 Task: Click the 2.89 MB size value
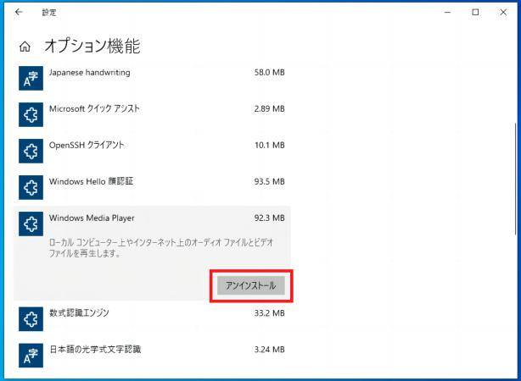[x=270, y=108]
